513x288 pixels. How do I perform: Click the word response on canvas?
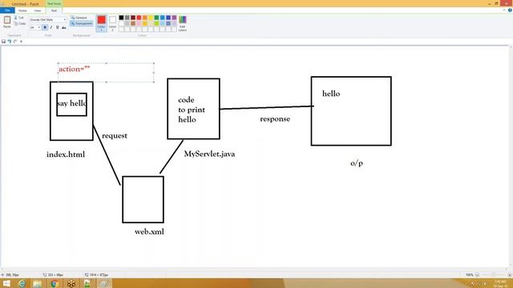pyautogui.click(x=275, y=119)
